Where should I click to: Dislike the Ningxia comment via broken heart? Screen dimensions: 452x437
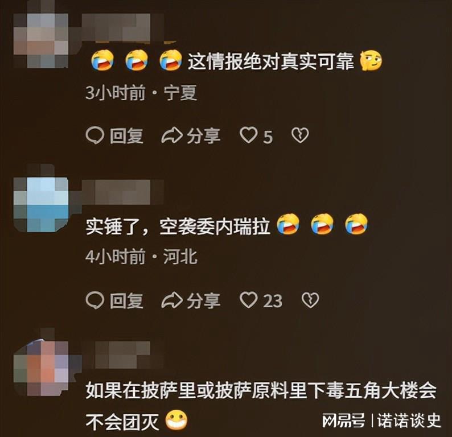[300, 135]
